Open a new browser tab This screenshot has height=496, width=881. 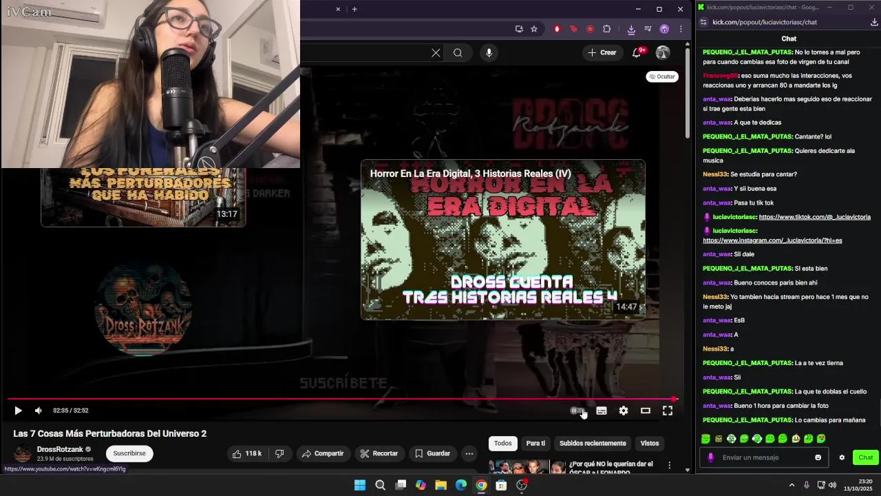pyautogui.click(x=354, y=9)
